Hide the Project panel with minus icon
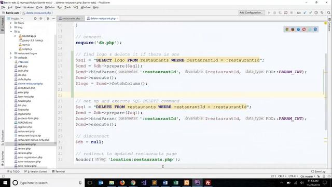 point(53,19)
